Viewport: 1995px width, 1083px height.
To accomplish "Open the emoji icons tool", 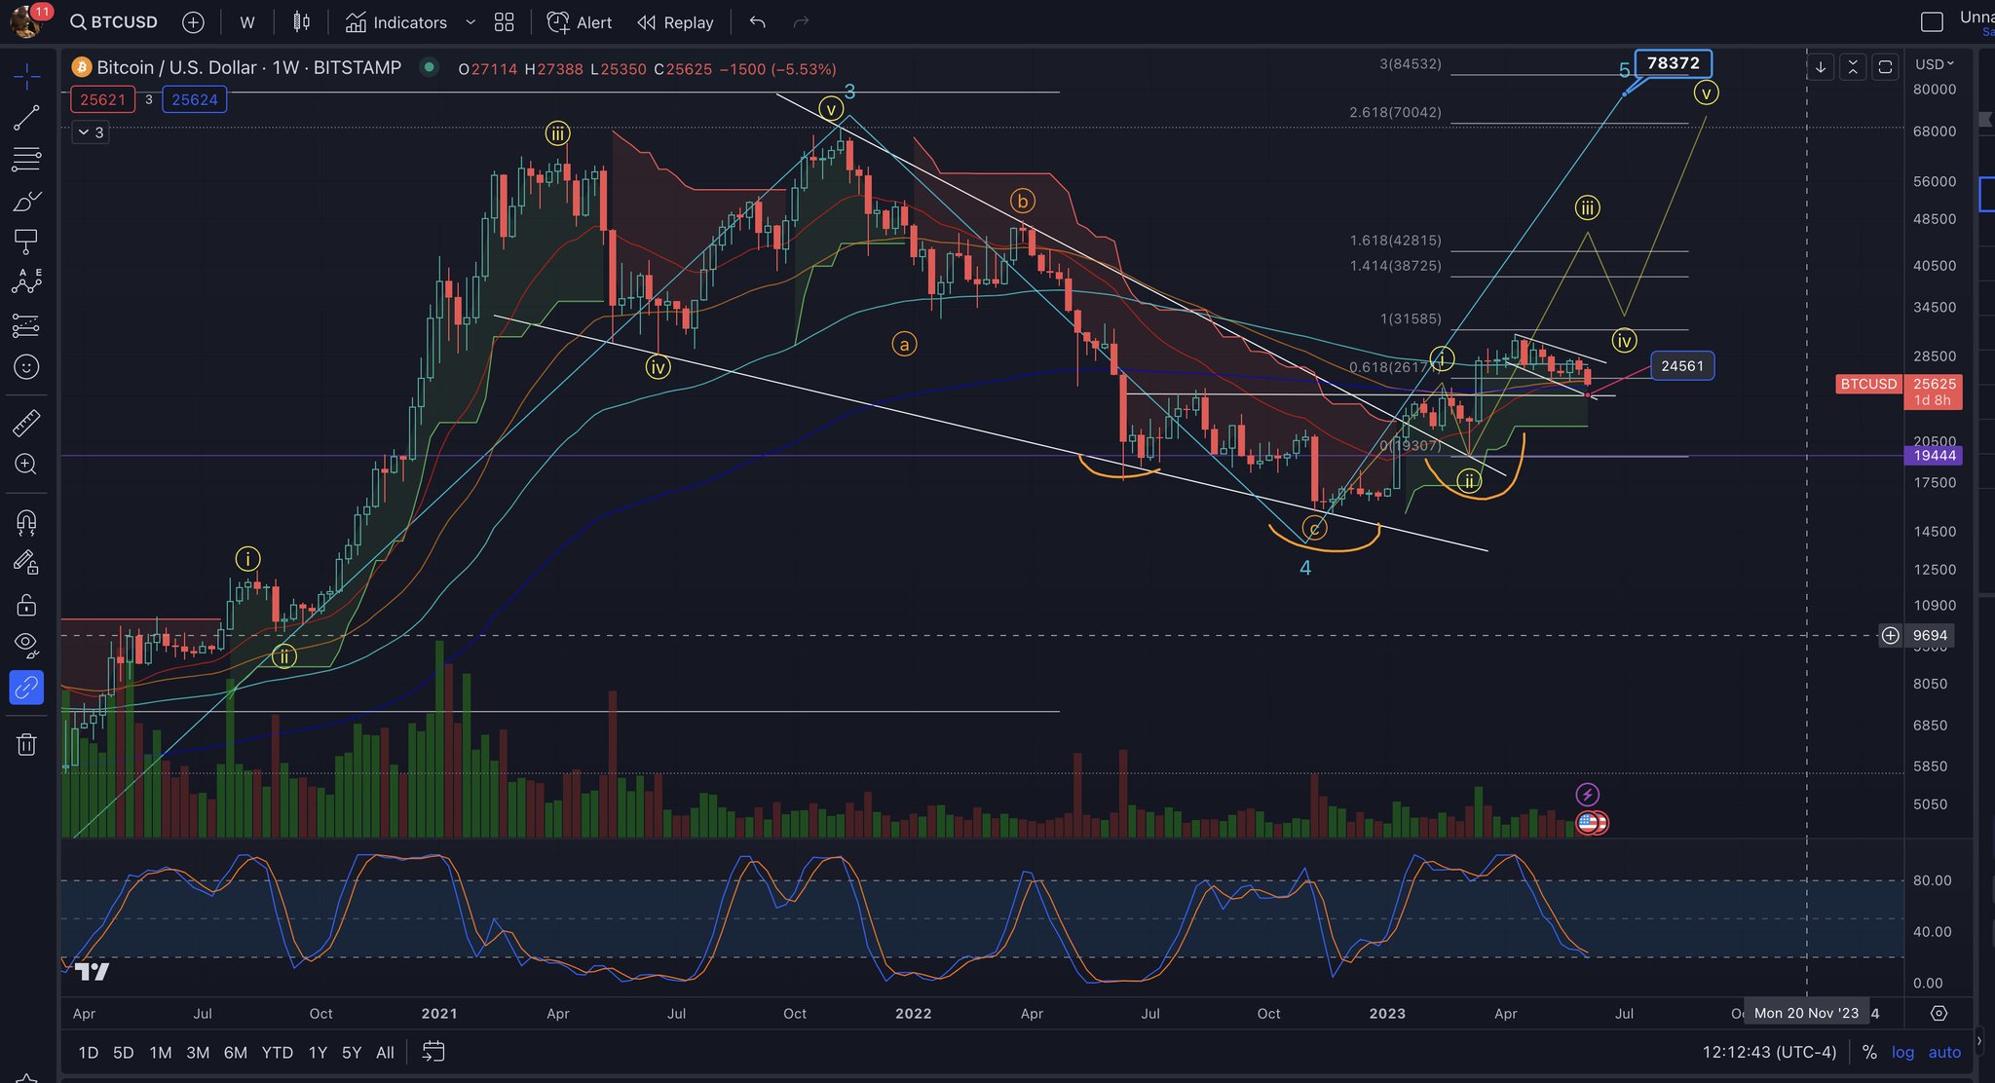I will [26, 367].
